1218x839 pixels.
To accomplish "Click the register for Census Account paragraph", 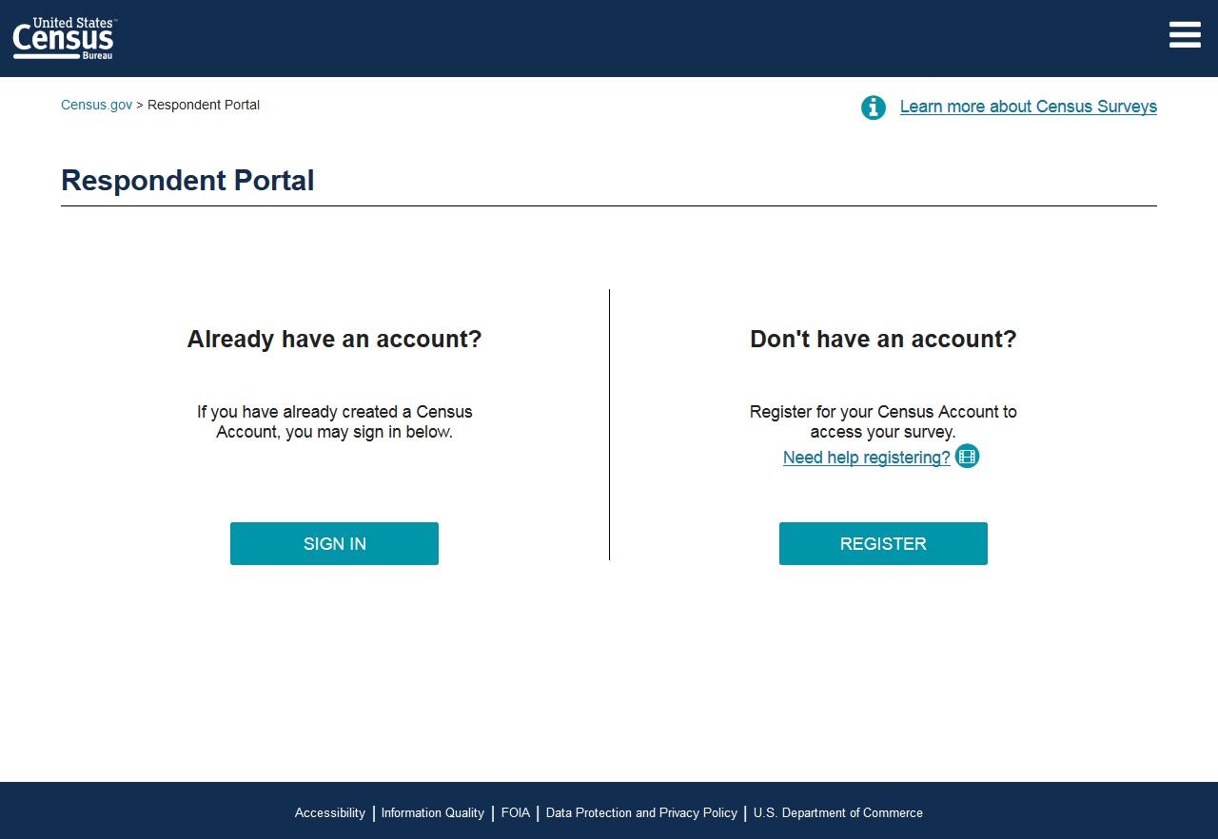I will click(x=883, y=422).
